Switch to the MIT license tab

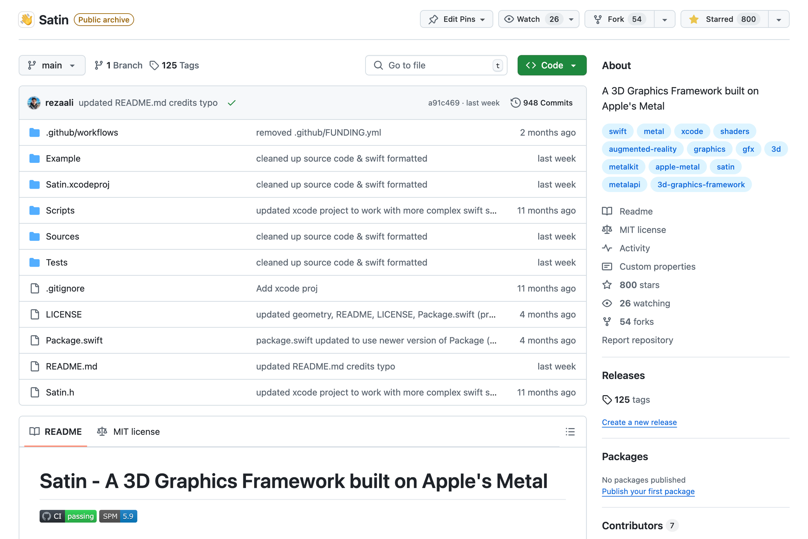(x=129, y=432)
